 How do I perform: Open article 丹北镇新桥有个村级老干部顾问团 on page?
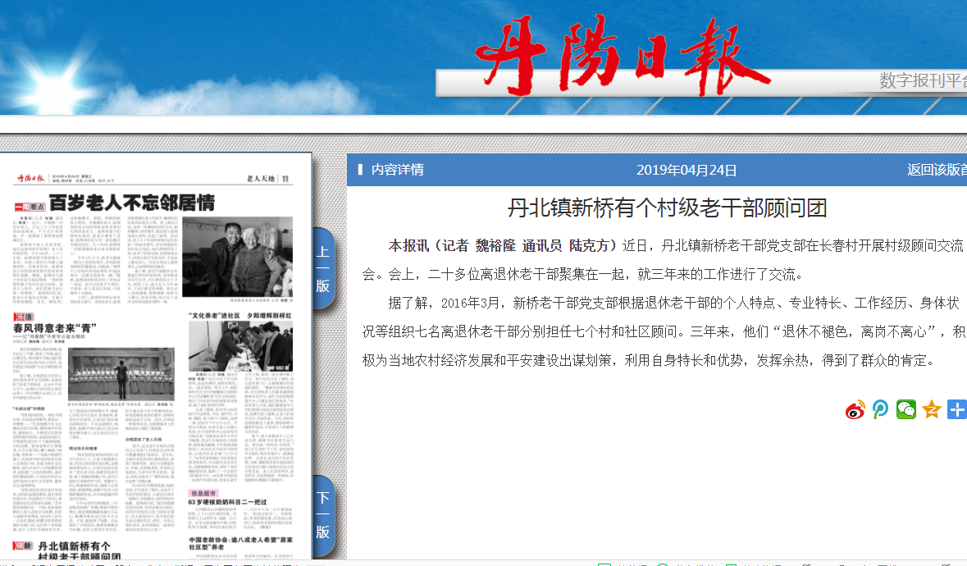[79, 551]
